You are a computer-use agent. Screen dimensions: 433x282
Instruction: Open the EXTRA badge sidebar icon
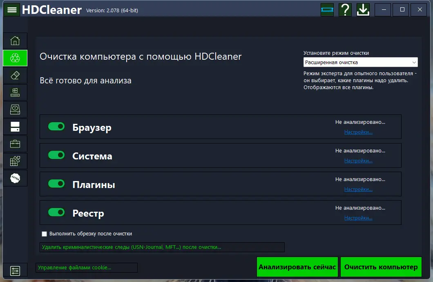coord(15,178)
